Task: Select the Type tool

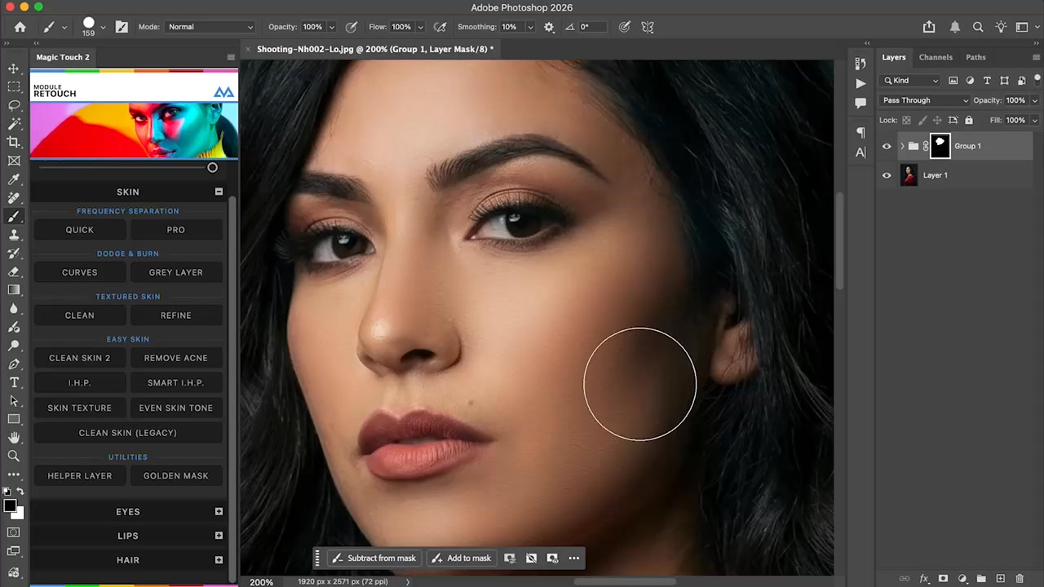Action: click(14, 382)
